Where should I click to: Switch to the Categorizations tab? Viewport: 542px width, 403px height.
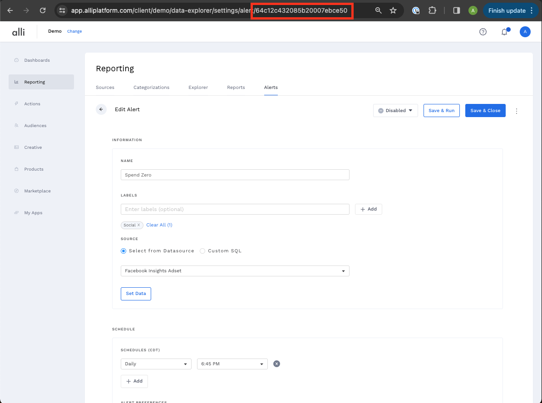pos(152,88)
